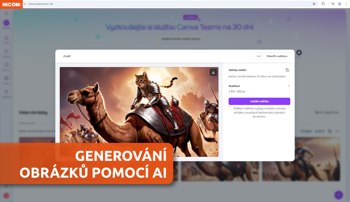The image size is (350, 202).
Task: Click the premium crown icon next to Rozlišení
Action: (x=289, y=86)
